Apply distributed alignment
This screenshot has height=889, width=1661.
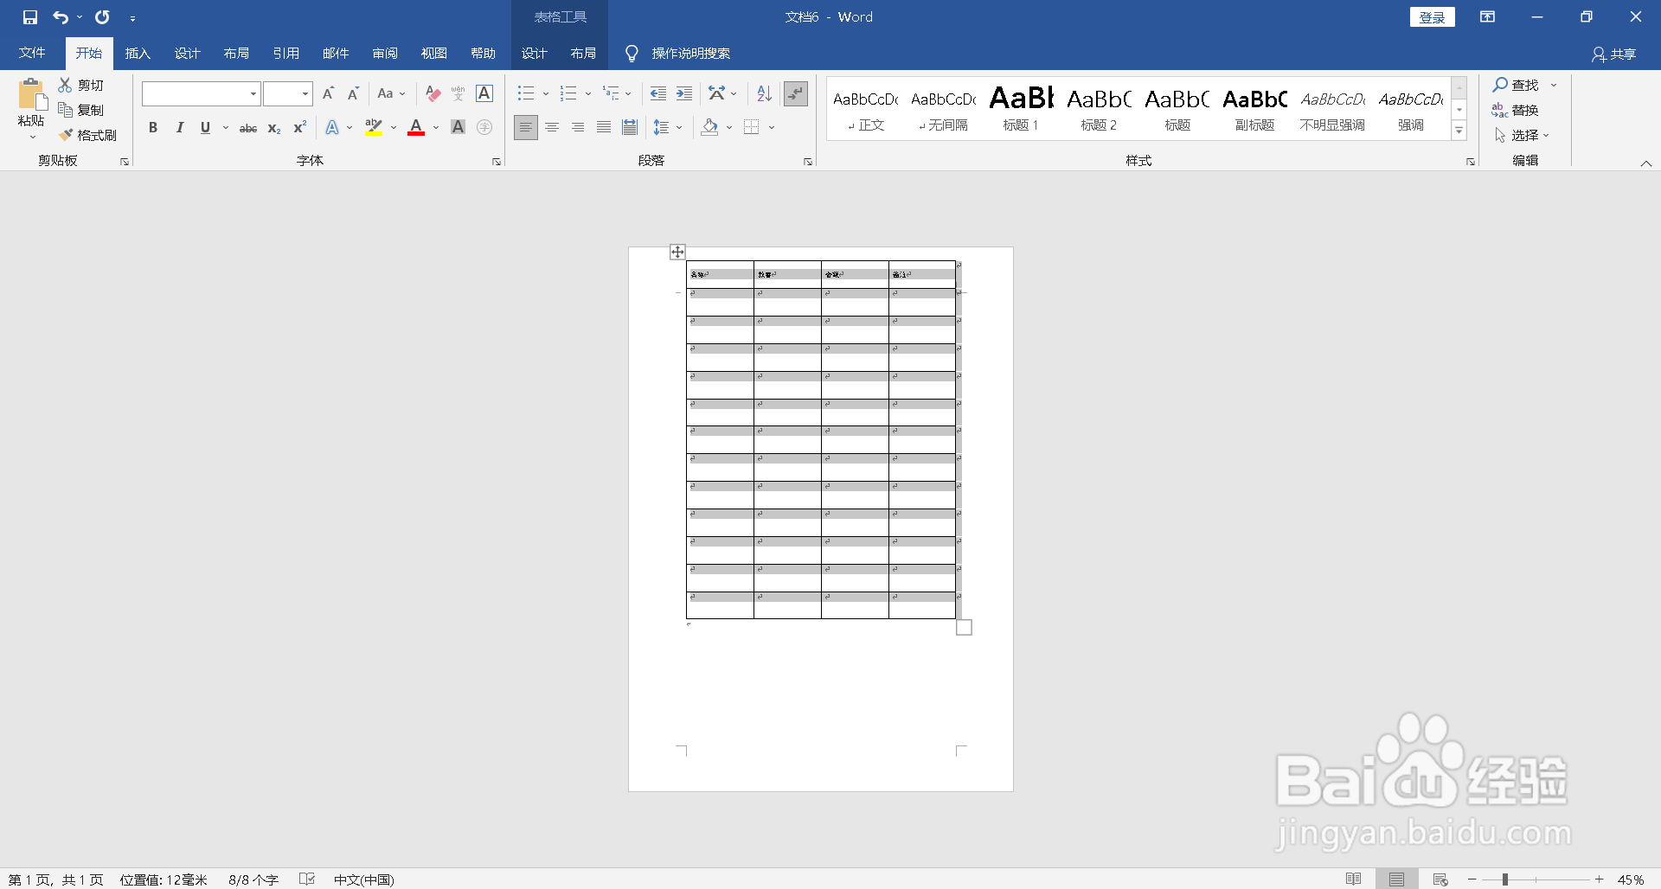tap(630, 127)
